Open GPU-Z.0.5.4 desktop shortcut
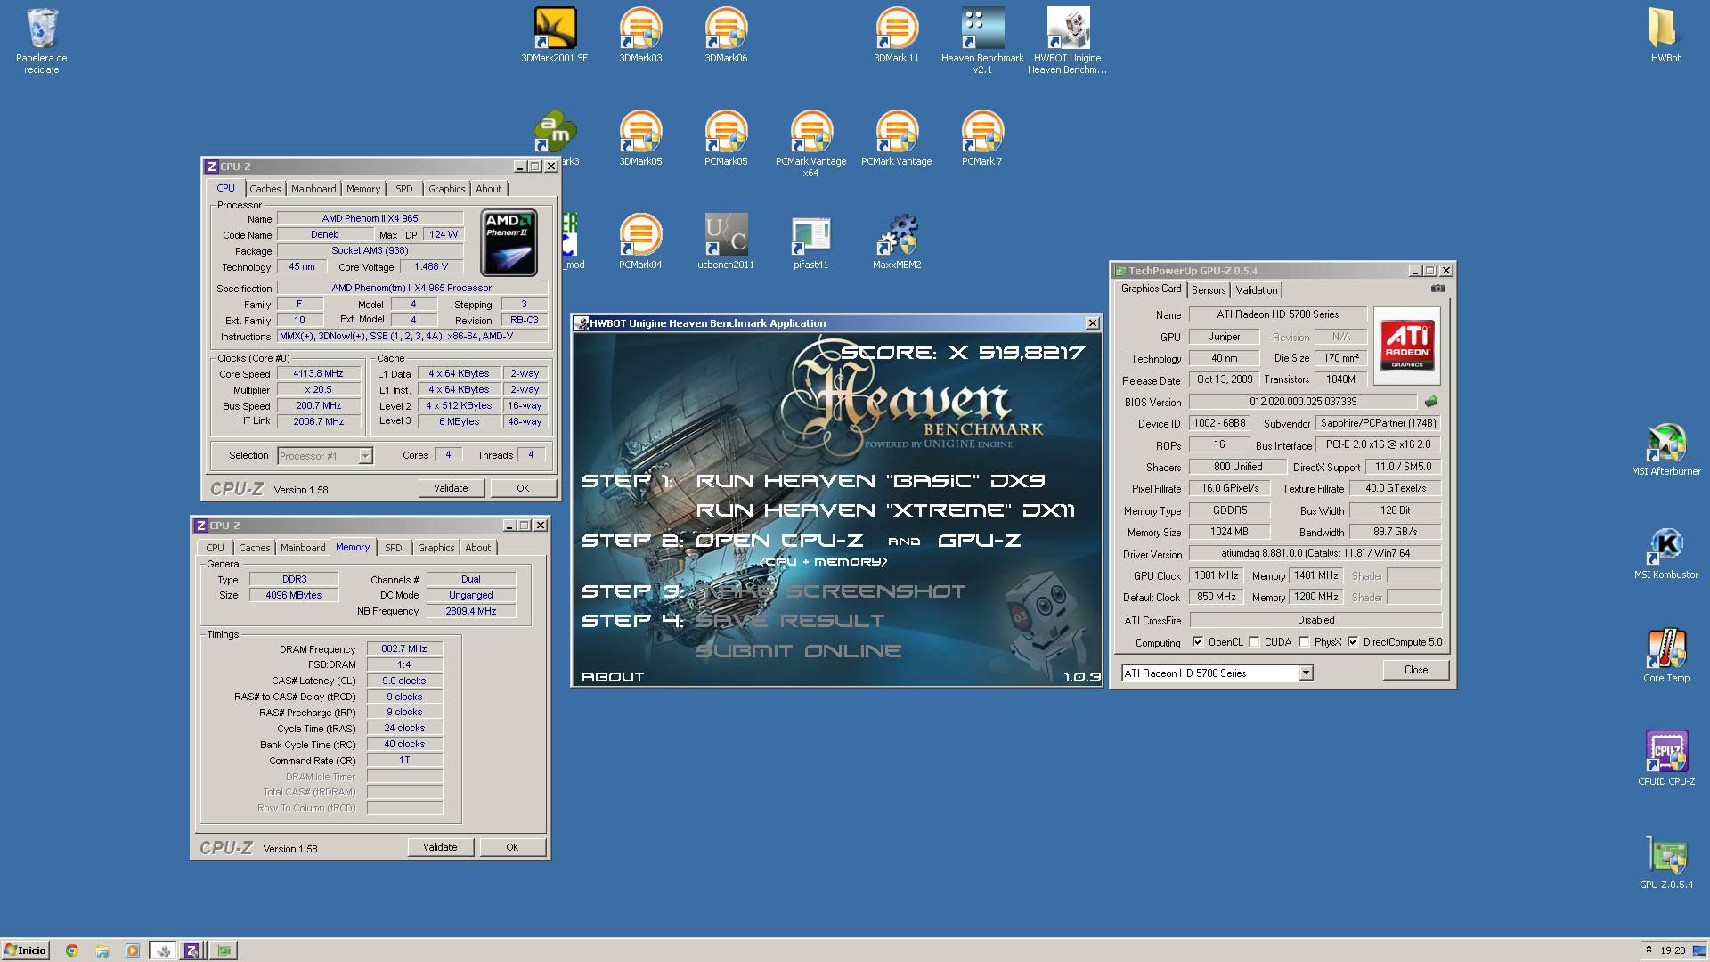The image size is (1710, 962). click(x=1665, y=862)
